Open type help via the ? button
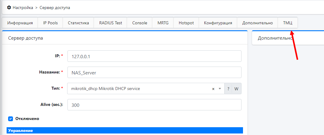This screenshot has height=135, width=324. coord(228,89)
